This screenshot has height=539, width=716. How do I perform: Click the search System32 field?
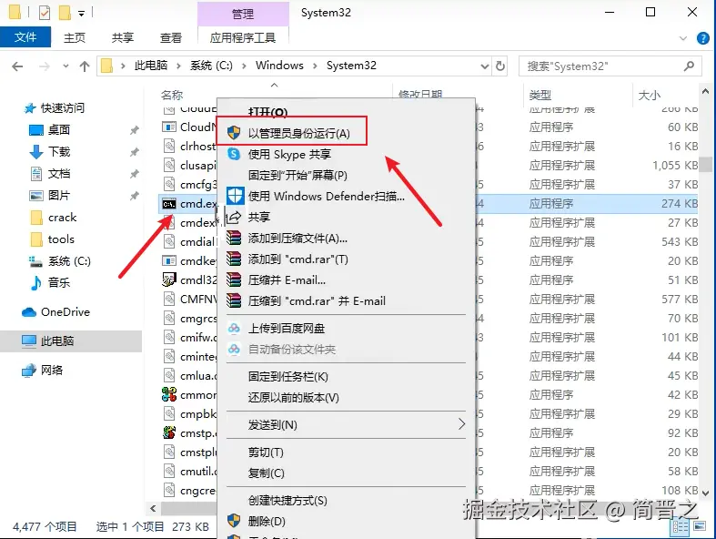point(610,66)
